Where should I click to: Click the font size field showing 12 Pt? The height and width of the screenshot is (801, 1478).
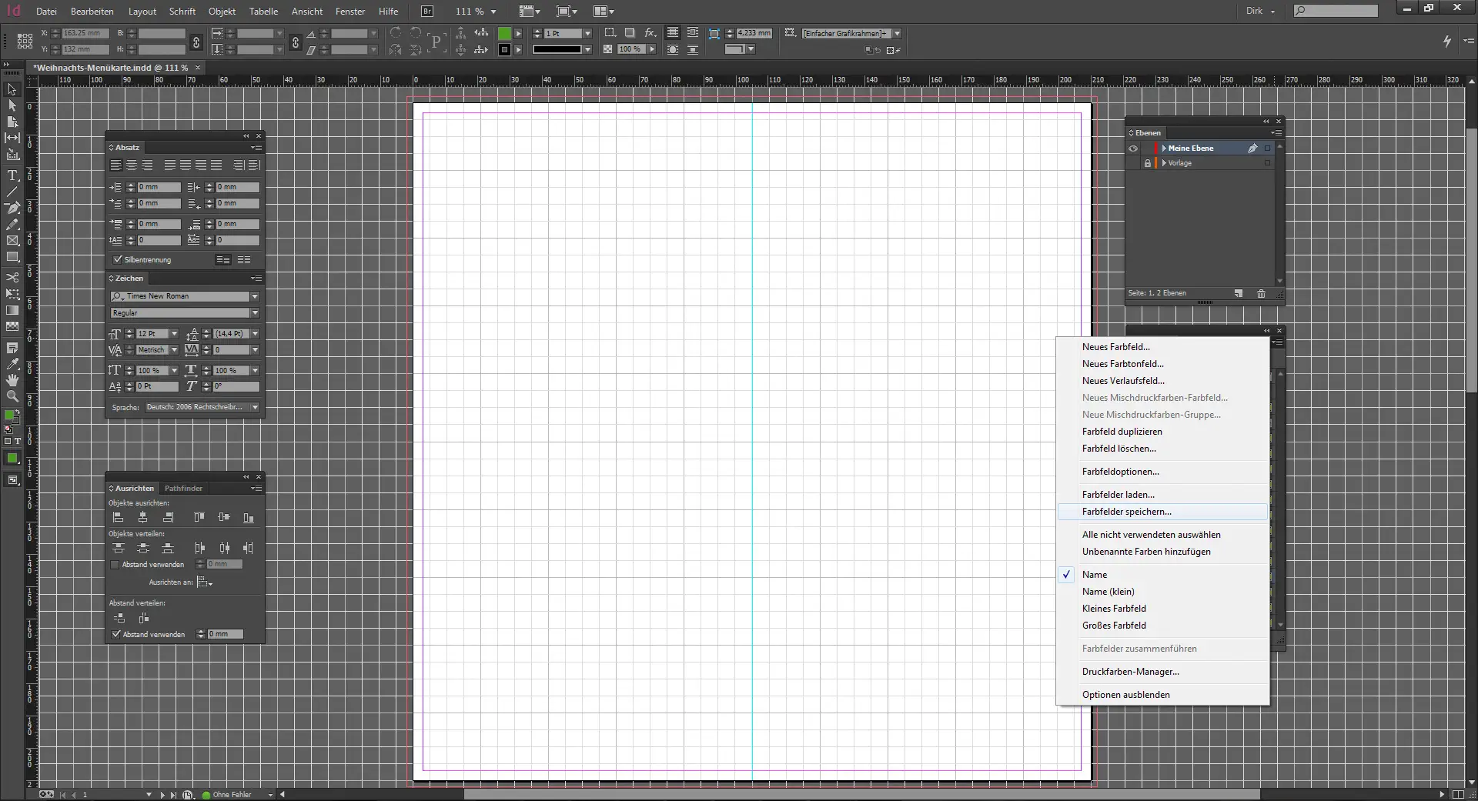151,334
